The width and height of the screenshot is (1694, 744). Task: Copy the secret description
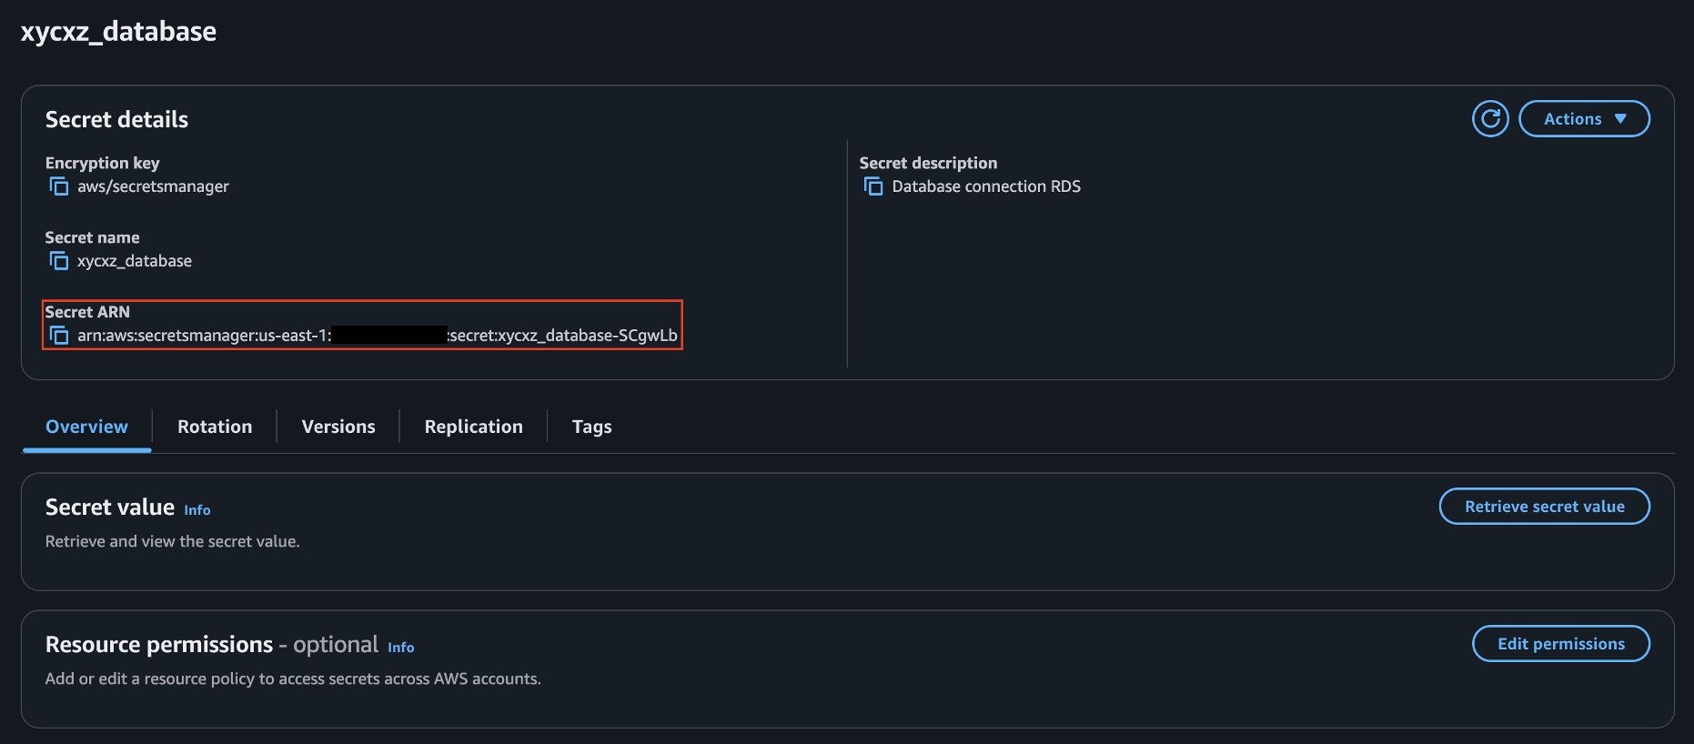tap(873, 186)
